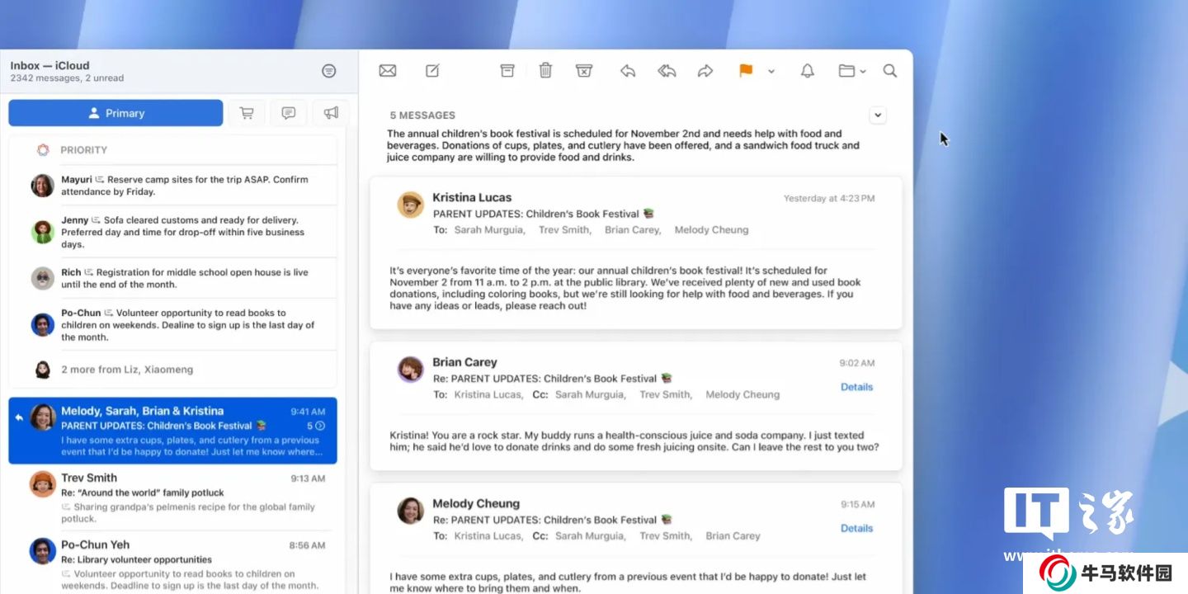This screenshot has width=1188, height=594.
Task: Forward the selected email
Action: 705,71
